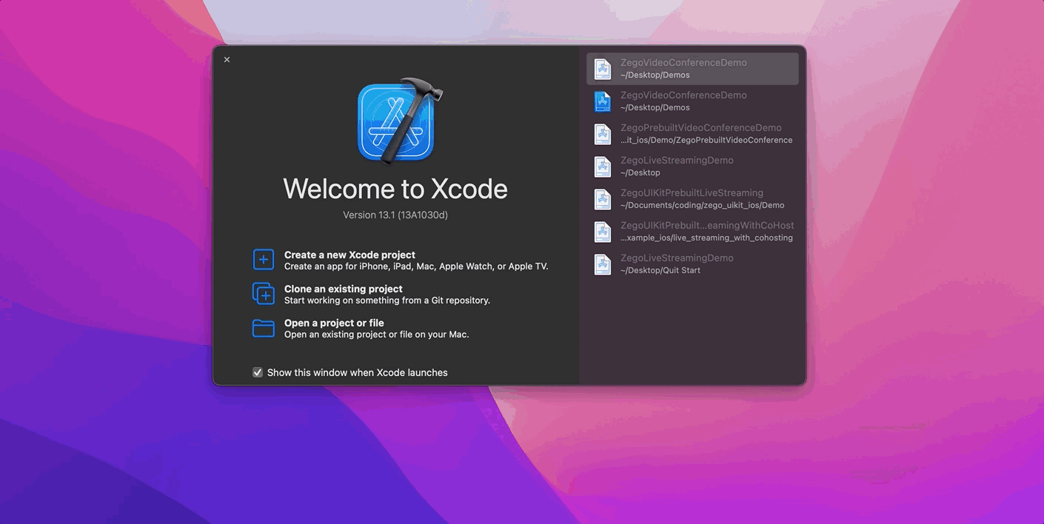This screenshot has height=524, width=1044.
Task: Select the white file icon of highlighted ZegoVideoConferenceDemo row
Action: tap(603, 69)
